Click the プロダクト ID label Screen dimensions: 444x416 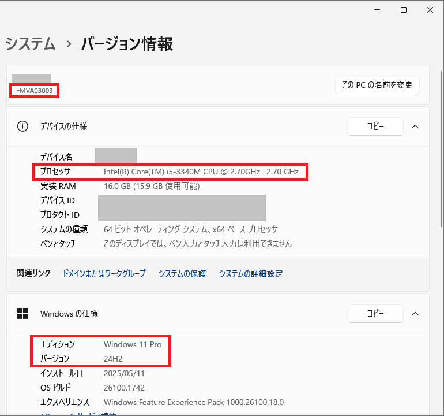60,215
